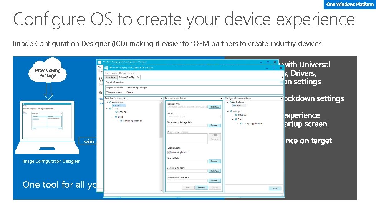
Task: Open the Create menu
Action: pyautogui.click(x=113, y=73)
